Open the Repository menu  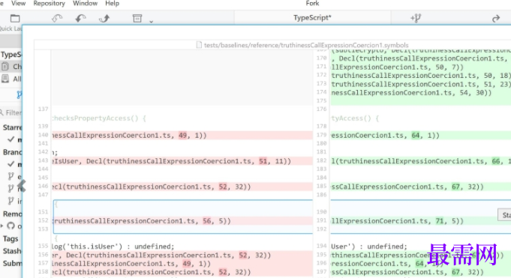tap(50, 4)
